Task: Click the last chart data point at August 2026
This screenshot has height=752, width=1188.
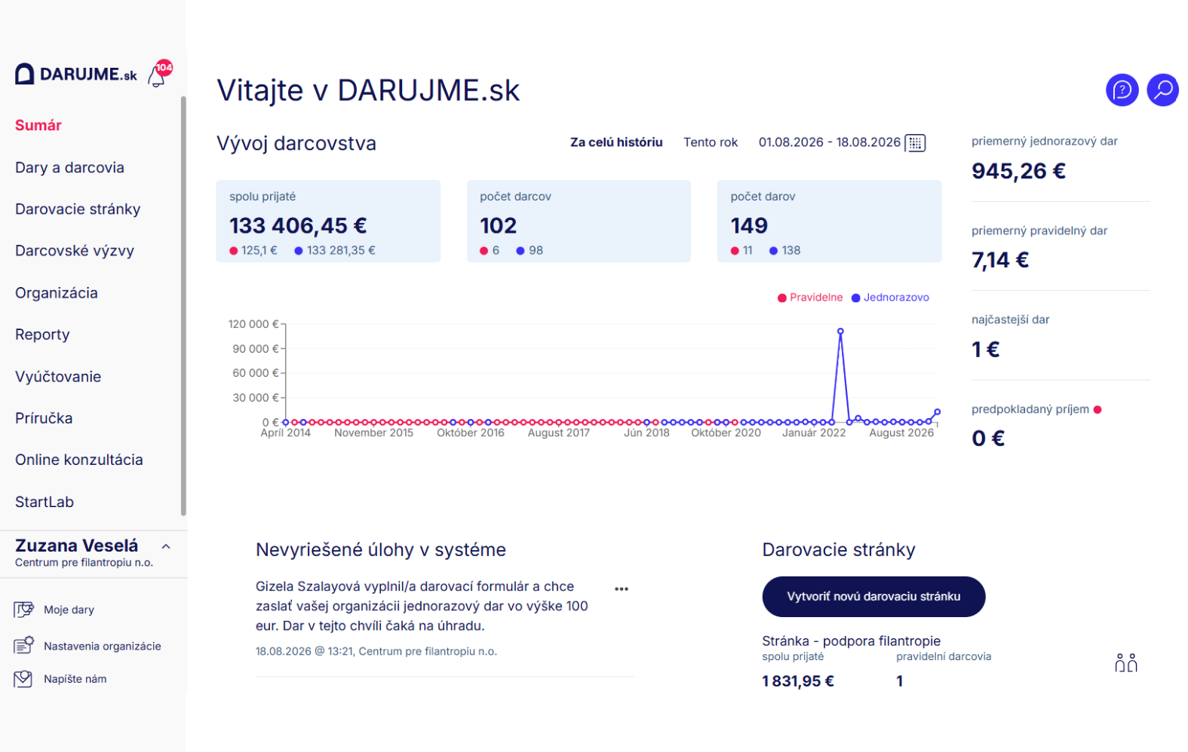Action: [x=938, y=412]
